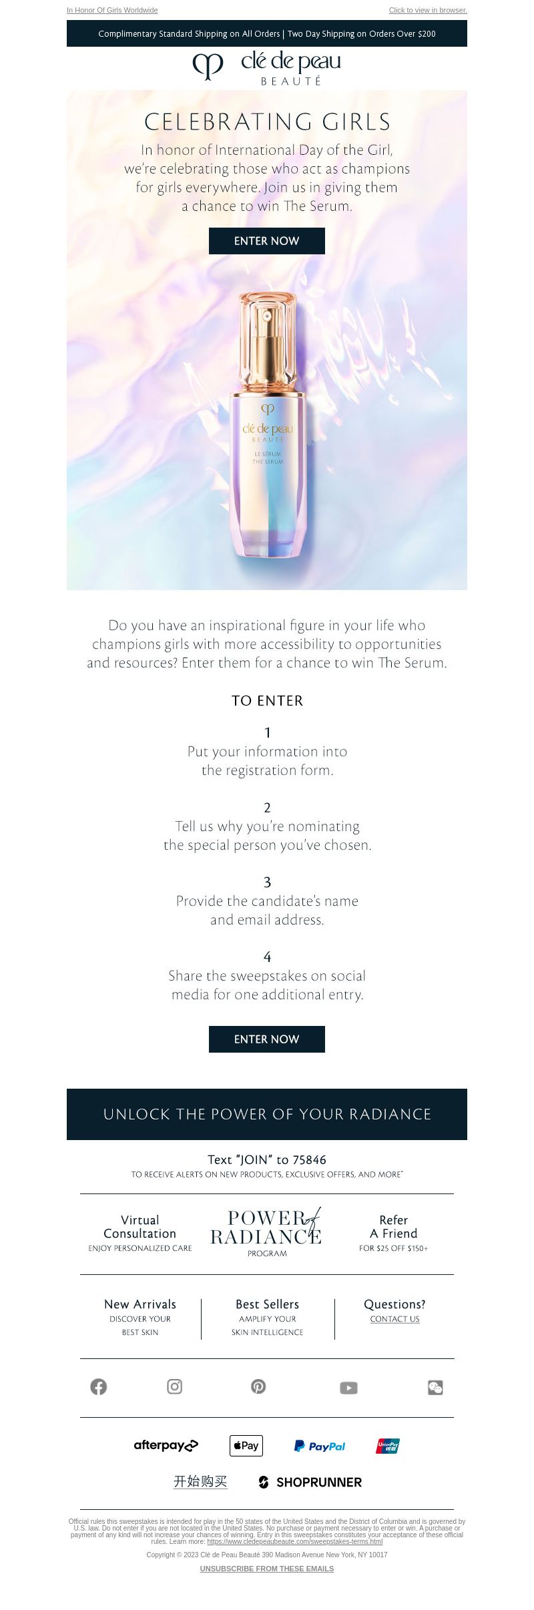This screenshot has height=1610, width=534.
Task: Click the Serum bottle product image
Action: pyautogui.click(x=267, y=425)
